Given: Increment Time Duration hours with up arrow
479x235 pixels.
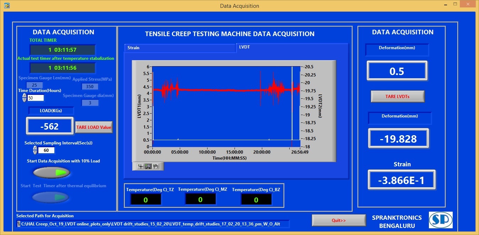Looking at the screenshot, I should (25, 96).
